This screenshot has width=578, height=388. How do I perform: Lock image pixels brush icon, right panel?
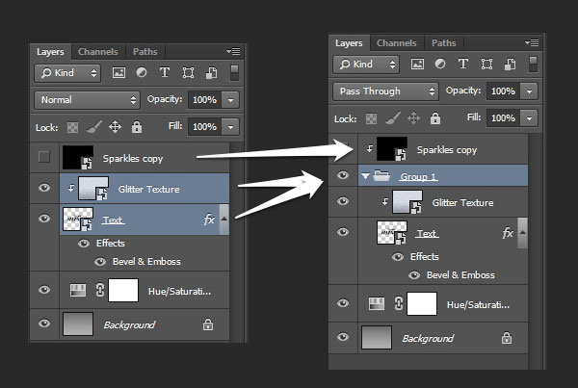pos(393,118)
